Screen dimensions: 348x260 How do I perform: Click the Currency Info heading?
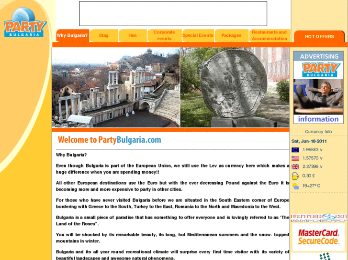point(318,132)
